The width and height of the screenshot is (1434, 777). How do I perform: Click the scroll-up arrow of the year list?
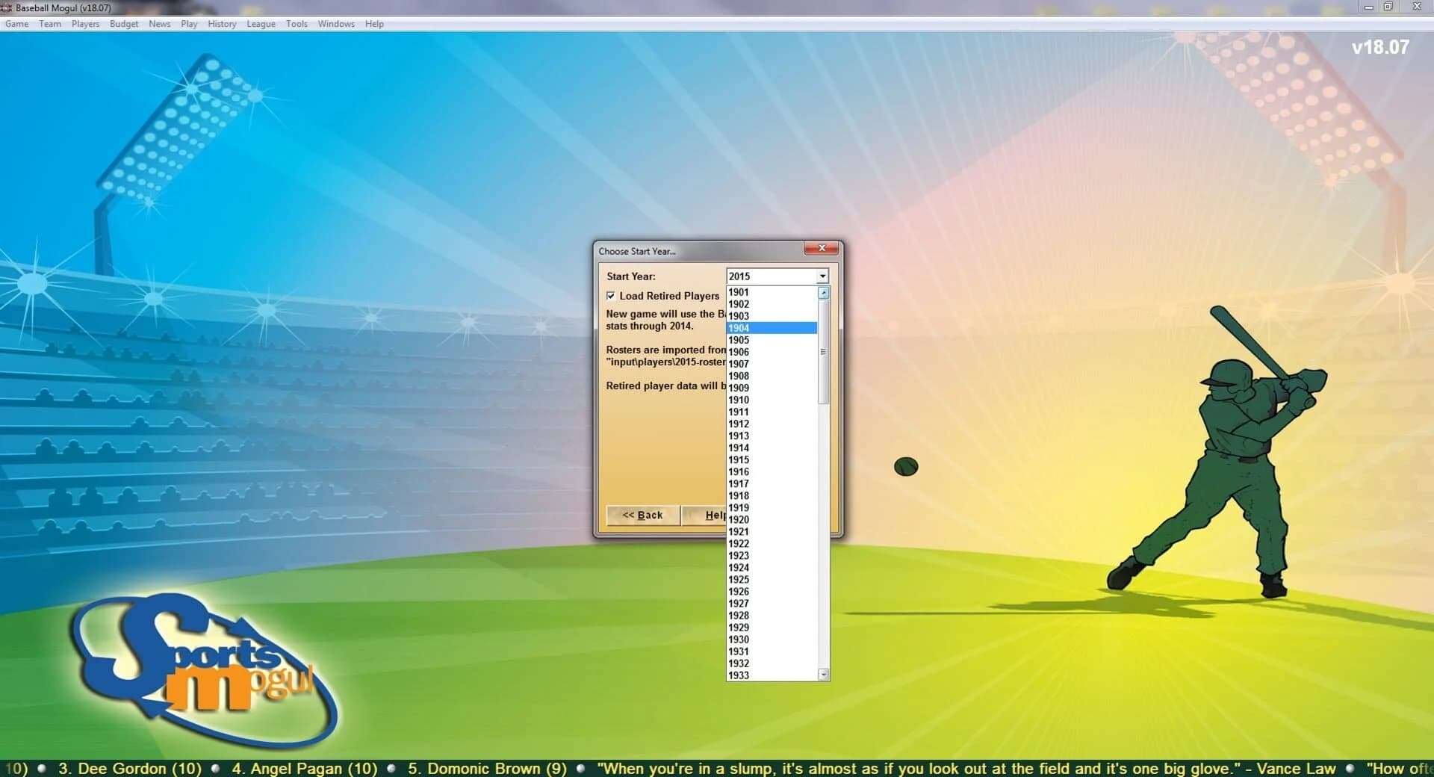click(x=822, y=292)
